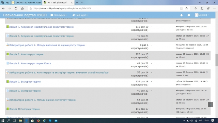Click green book icon of Лекція 8

(x=7, y=54)
